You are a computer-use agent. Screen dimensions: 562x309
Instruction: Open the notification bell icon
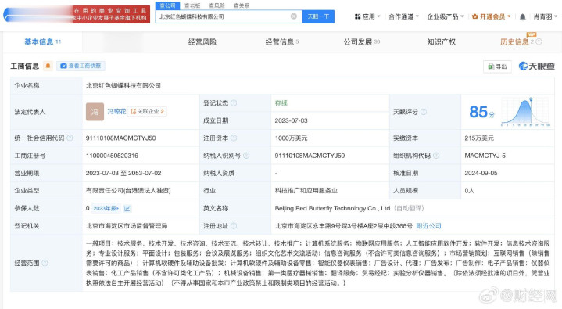[x=523, y=17]
